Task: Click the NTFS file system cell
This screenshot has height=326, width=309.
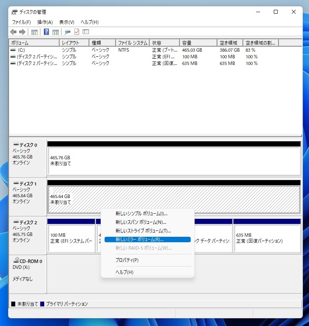Action: pos(124,50)
